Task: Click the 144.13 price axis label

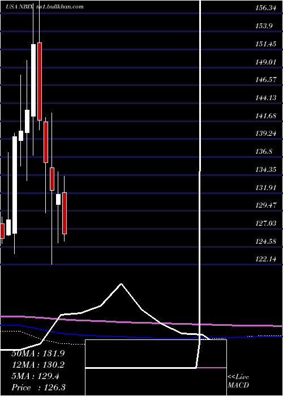Action: 265,98
